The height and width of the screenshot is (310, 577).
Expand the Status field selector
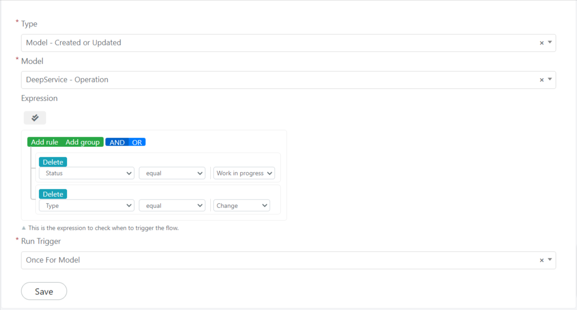click(87, 173)
